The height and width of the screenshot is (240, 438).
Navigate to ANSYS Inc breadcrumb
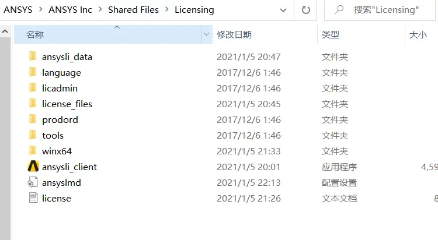coord(70,10)
